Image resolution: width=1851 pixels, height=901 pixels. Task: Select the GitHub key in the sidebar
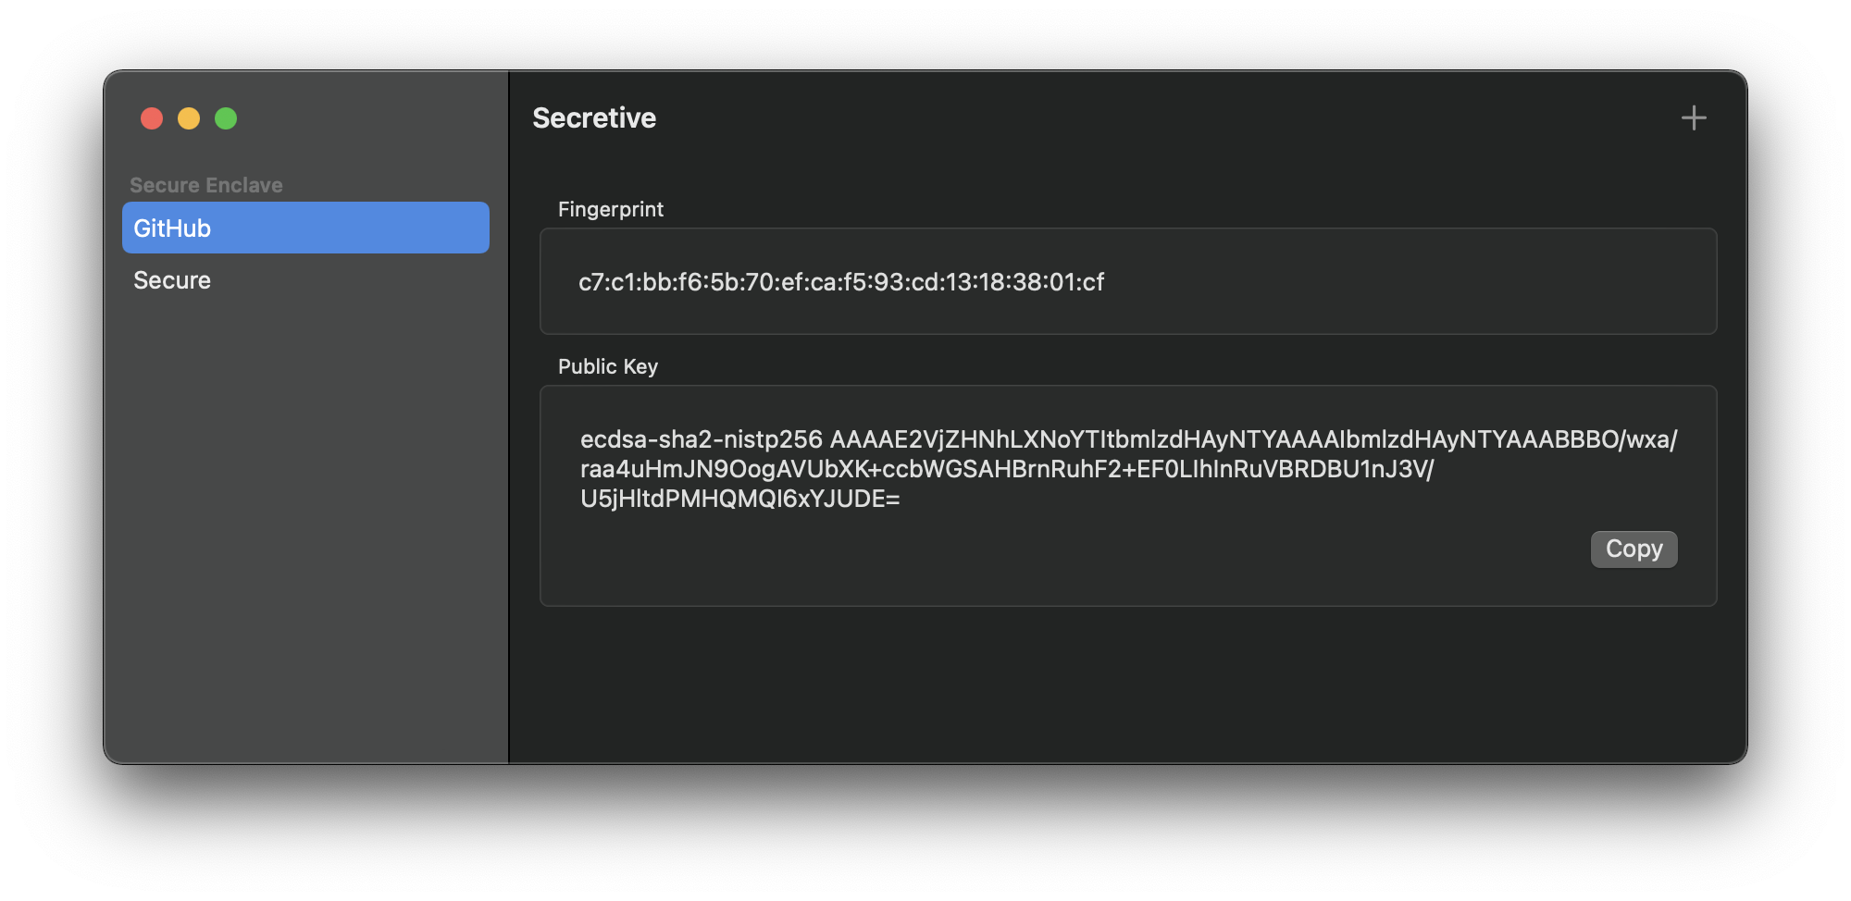coord(305,228)
